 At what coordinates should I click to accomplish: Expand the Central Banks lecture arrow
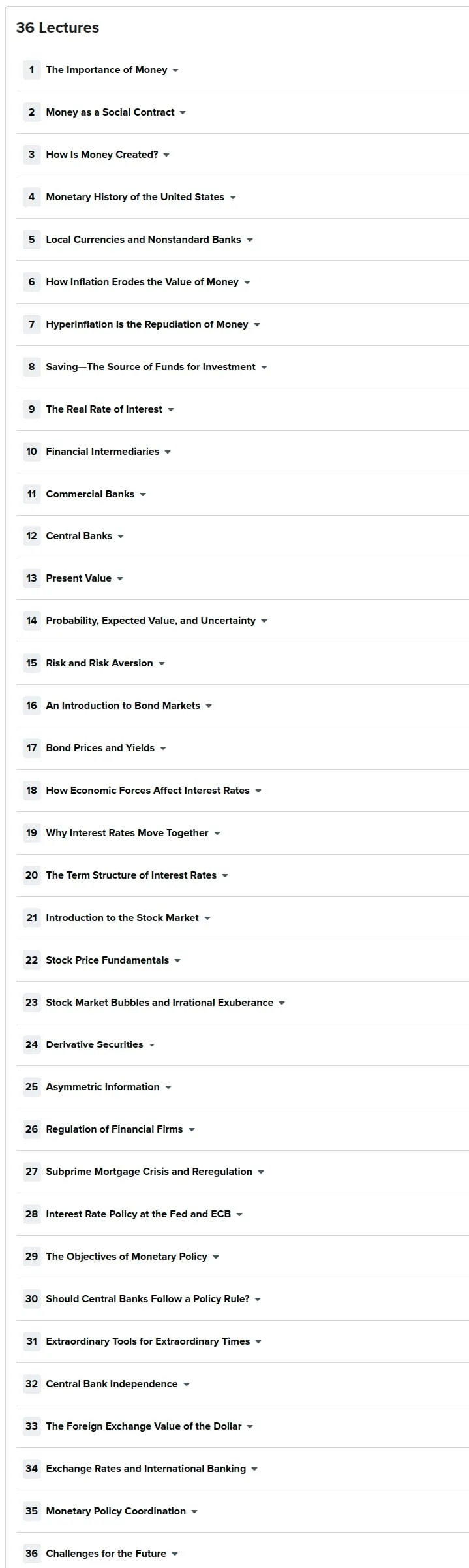click(x=121, y=537)
